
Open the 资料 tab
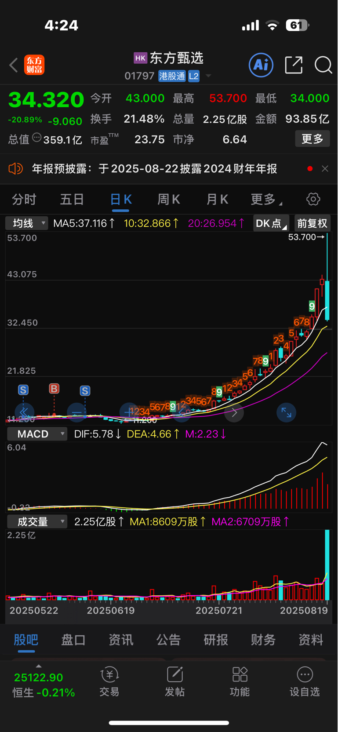pyautogui.click(x=311, y=640)
